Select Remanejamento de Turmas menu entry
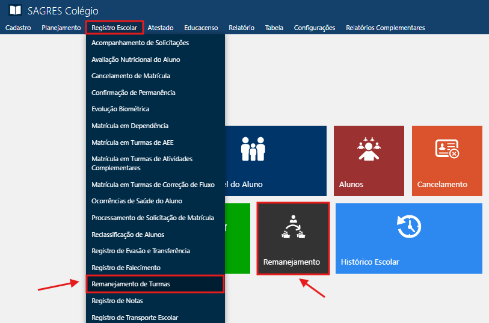The height and width of the screenshot is (323, 489). click(131, 284)
